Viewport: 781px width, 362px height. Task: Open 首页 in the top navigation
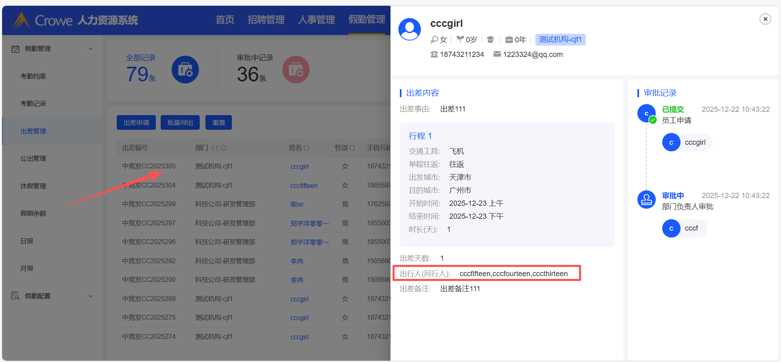point(225,20)
